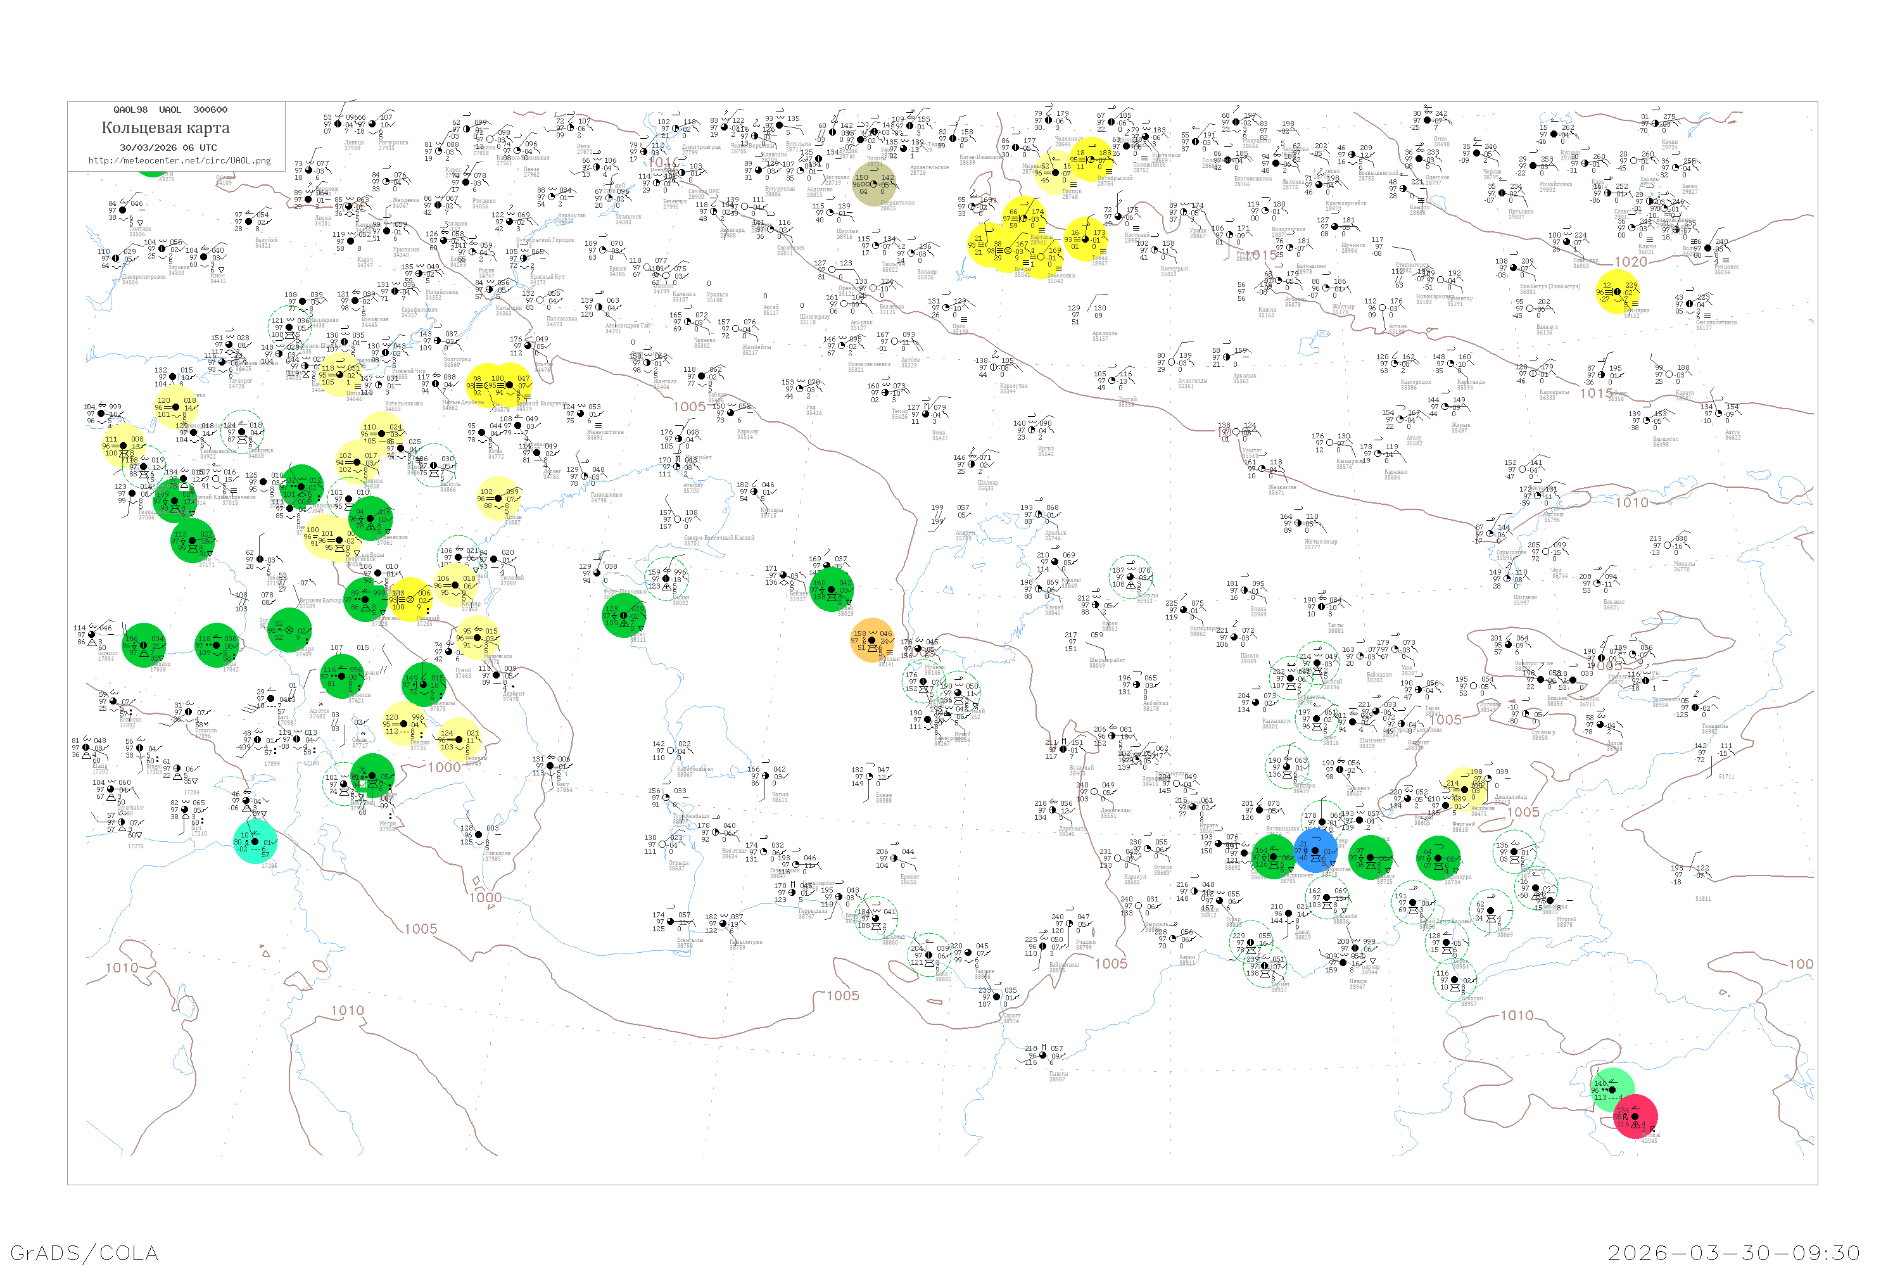Open the meteocenter.net UAOL.png URL
This screenshot has height=1267, width=1900.
pyautogui.click(x=179, y=161)
